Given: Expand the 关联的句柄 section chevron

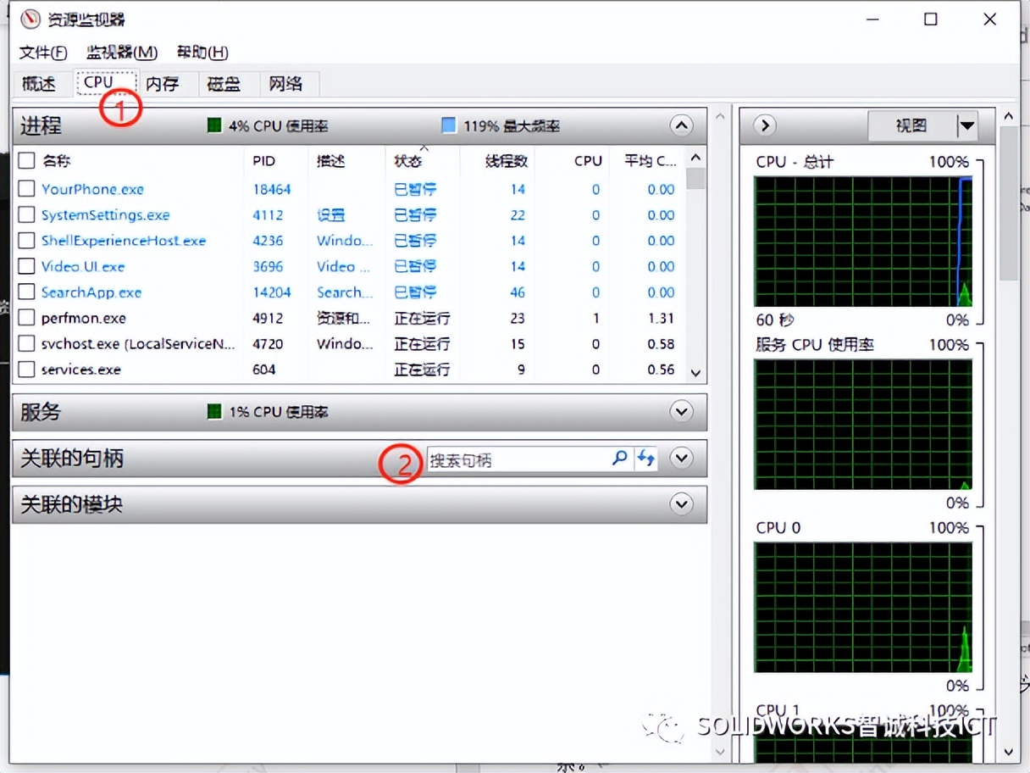Looking at the screenshot, I should coord(681,459).
